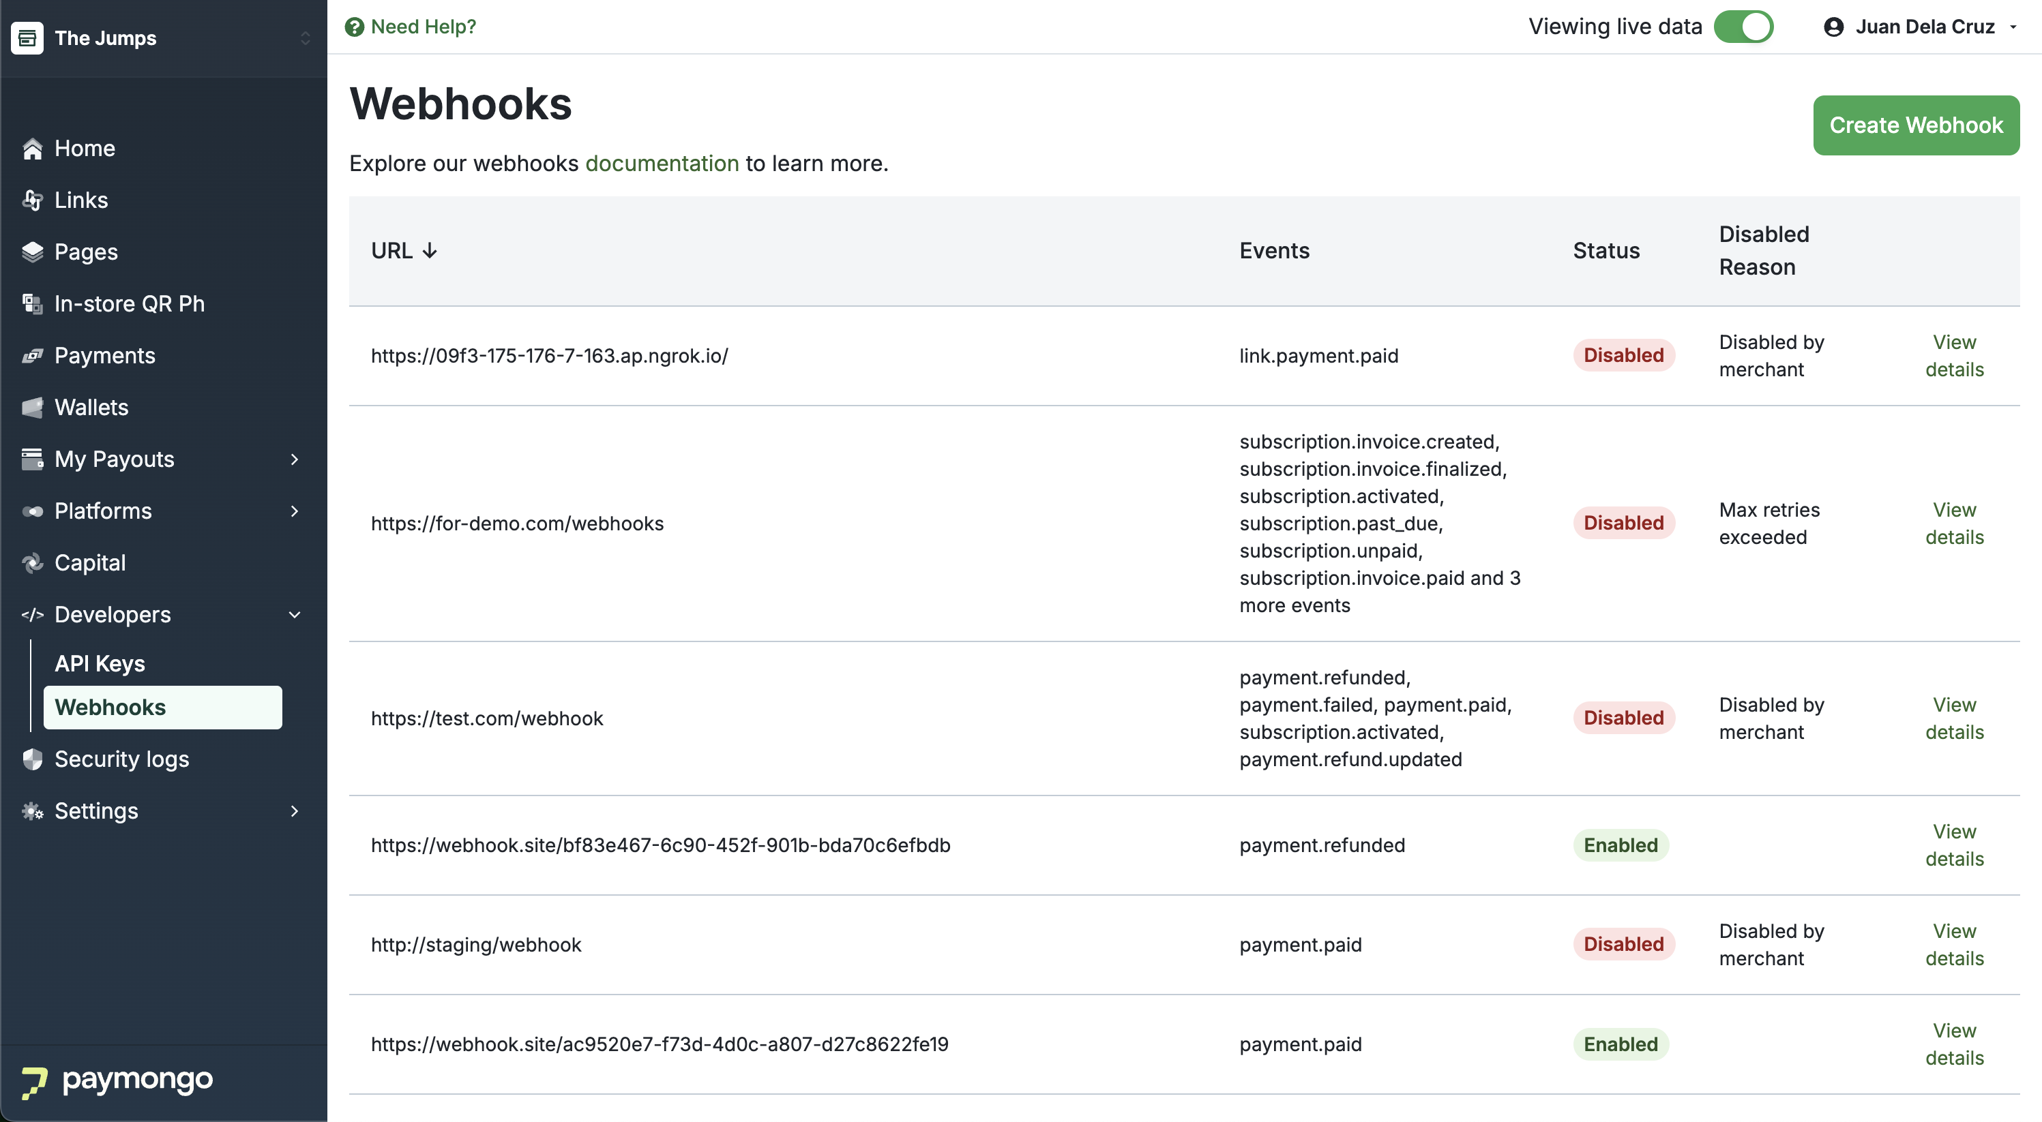Click the Home icon in sidebar

33,148
